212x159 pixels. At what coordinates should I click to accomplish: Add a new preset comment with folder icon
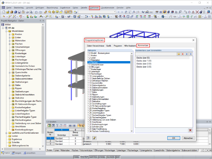coord(179,54)
